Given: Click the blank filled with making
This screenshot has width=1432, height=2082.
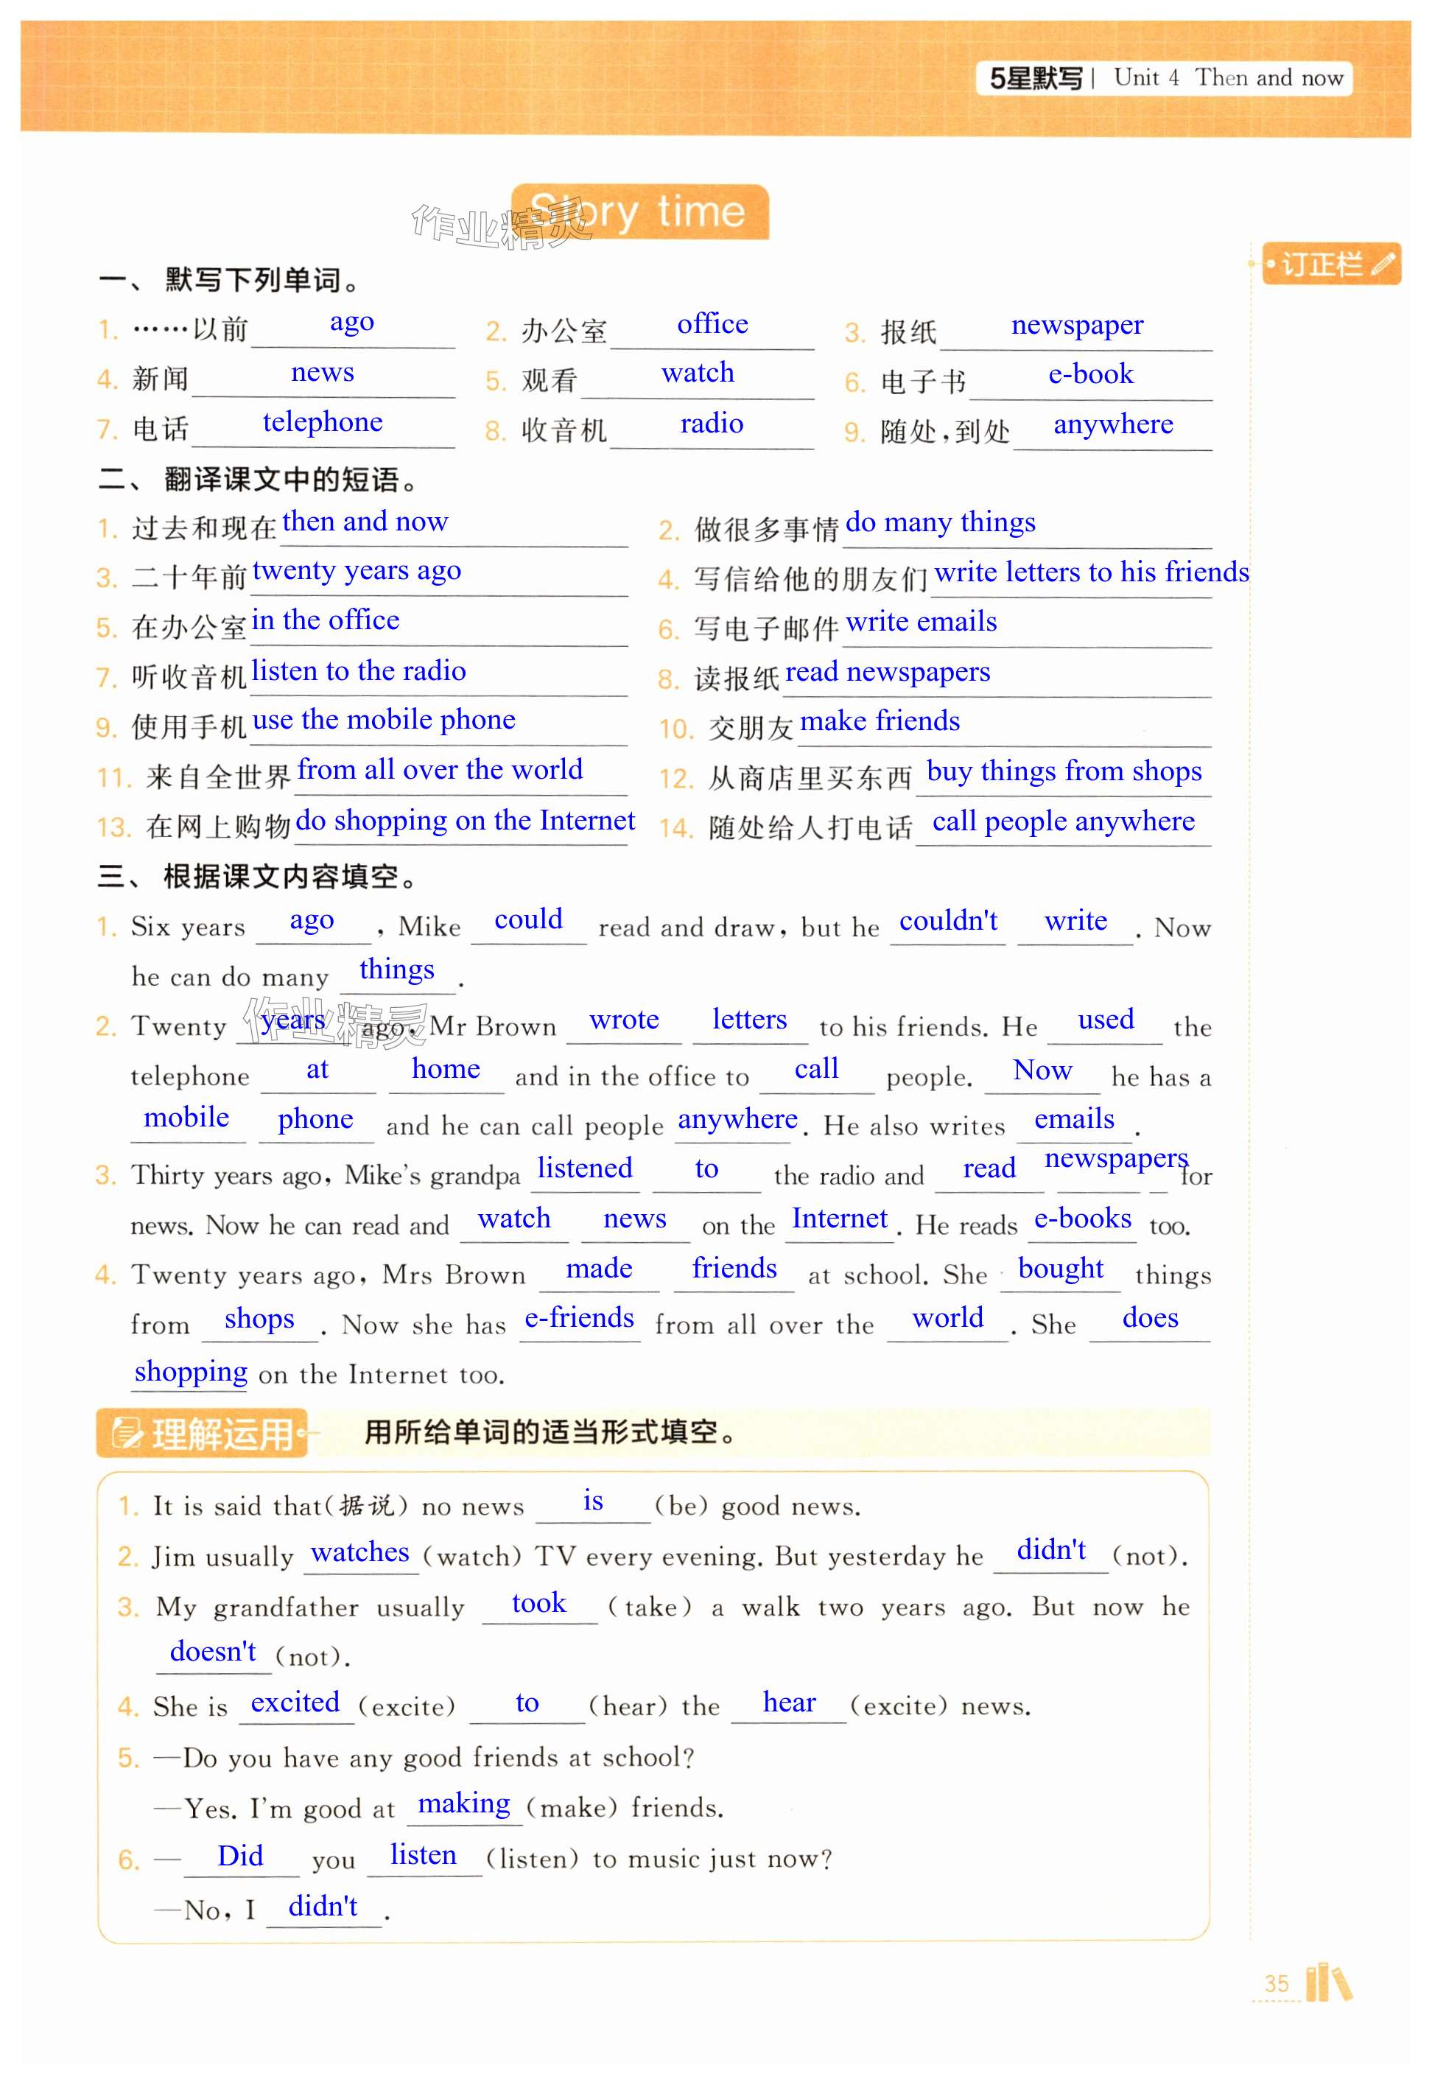Looking at the screenshot, I should 464,1804.
